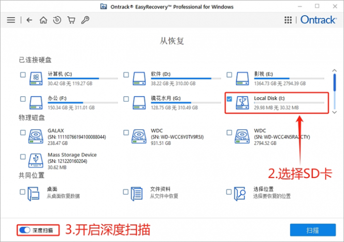Click the GALAX 238.47 GB size text
344x242 pixels.
click(58, 143)
